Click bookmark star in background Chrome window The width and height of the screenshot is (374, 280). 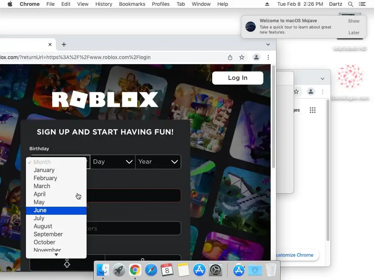[x=296, y=92]
